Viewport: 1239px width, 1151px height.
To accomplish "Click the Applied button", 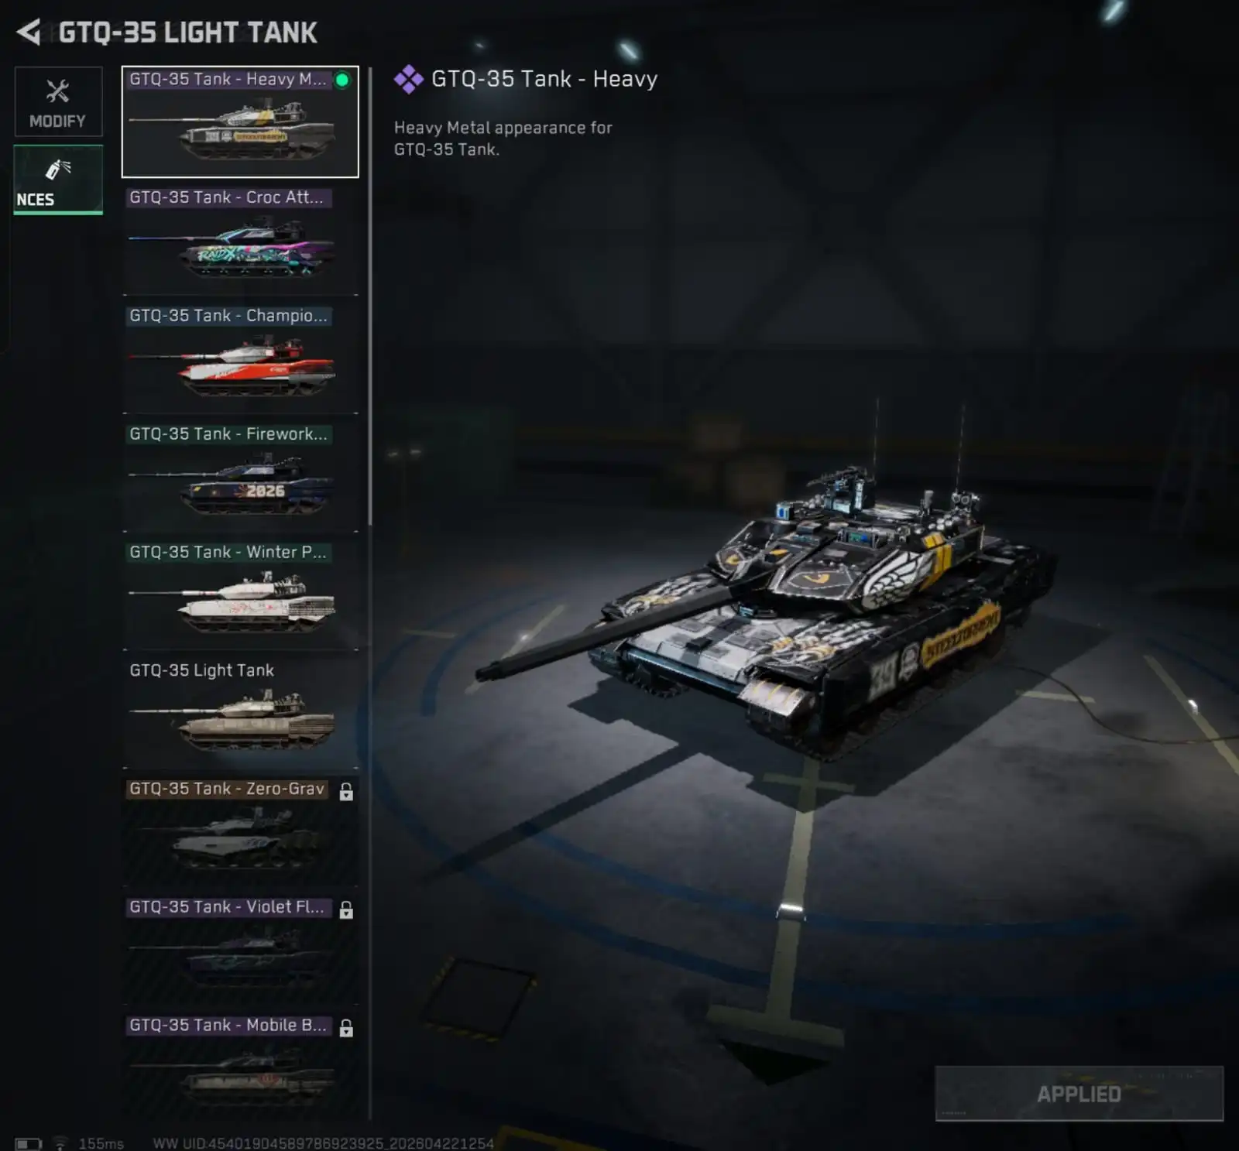I will click(1079, 1094).
